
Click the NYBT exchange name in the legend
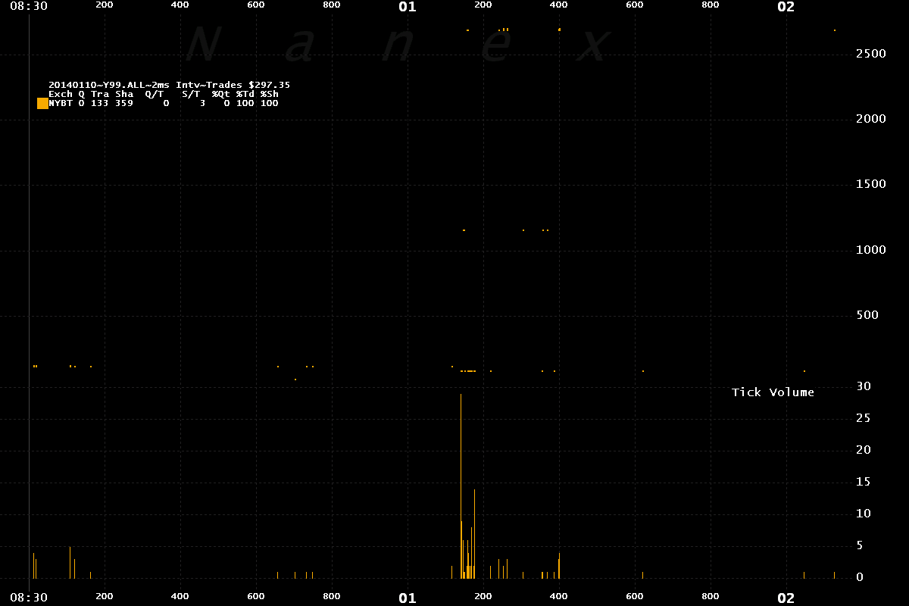pos(61,103)
